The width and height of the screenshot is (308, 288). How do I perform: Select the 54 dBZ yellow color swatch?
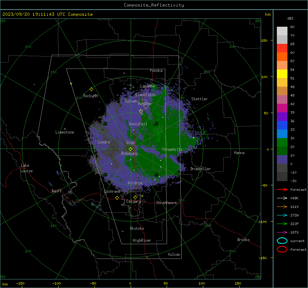282,74
